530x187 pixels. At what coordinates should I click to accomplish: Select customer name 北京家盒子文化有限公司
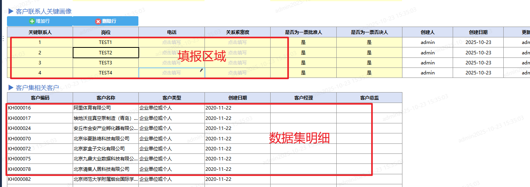[x=99, y=148]
